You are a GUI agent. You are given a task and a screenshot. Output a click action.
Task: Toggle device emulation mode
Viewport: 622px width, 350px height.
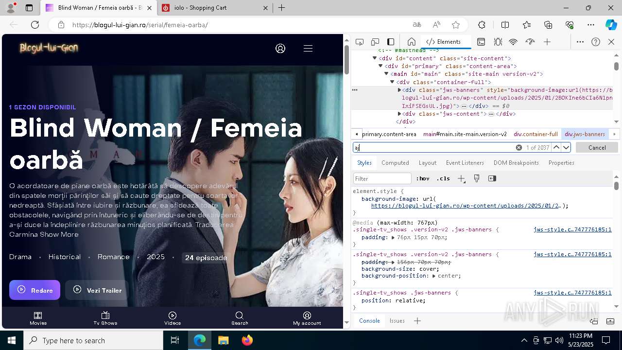[x=375, y=42]
